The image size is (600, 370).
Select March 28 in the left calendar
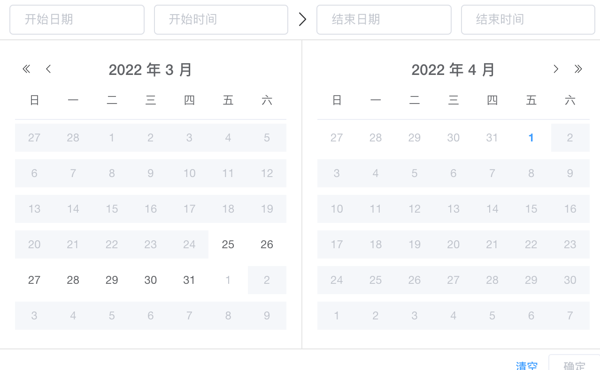pos(73,280)
